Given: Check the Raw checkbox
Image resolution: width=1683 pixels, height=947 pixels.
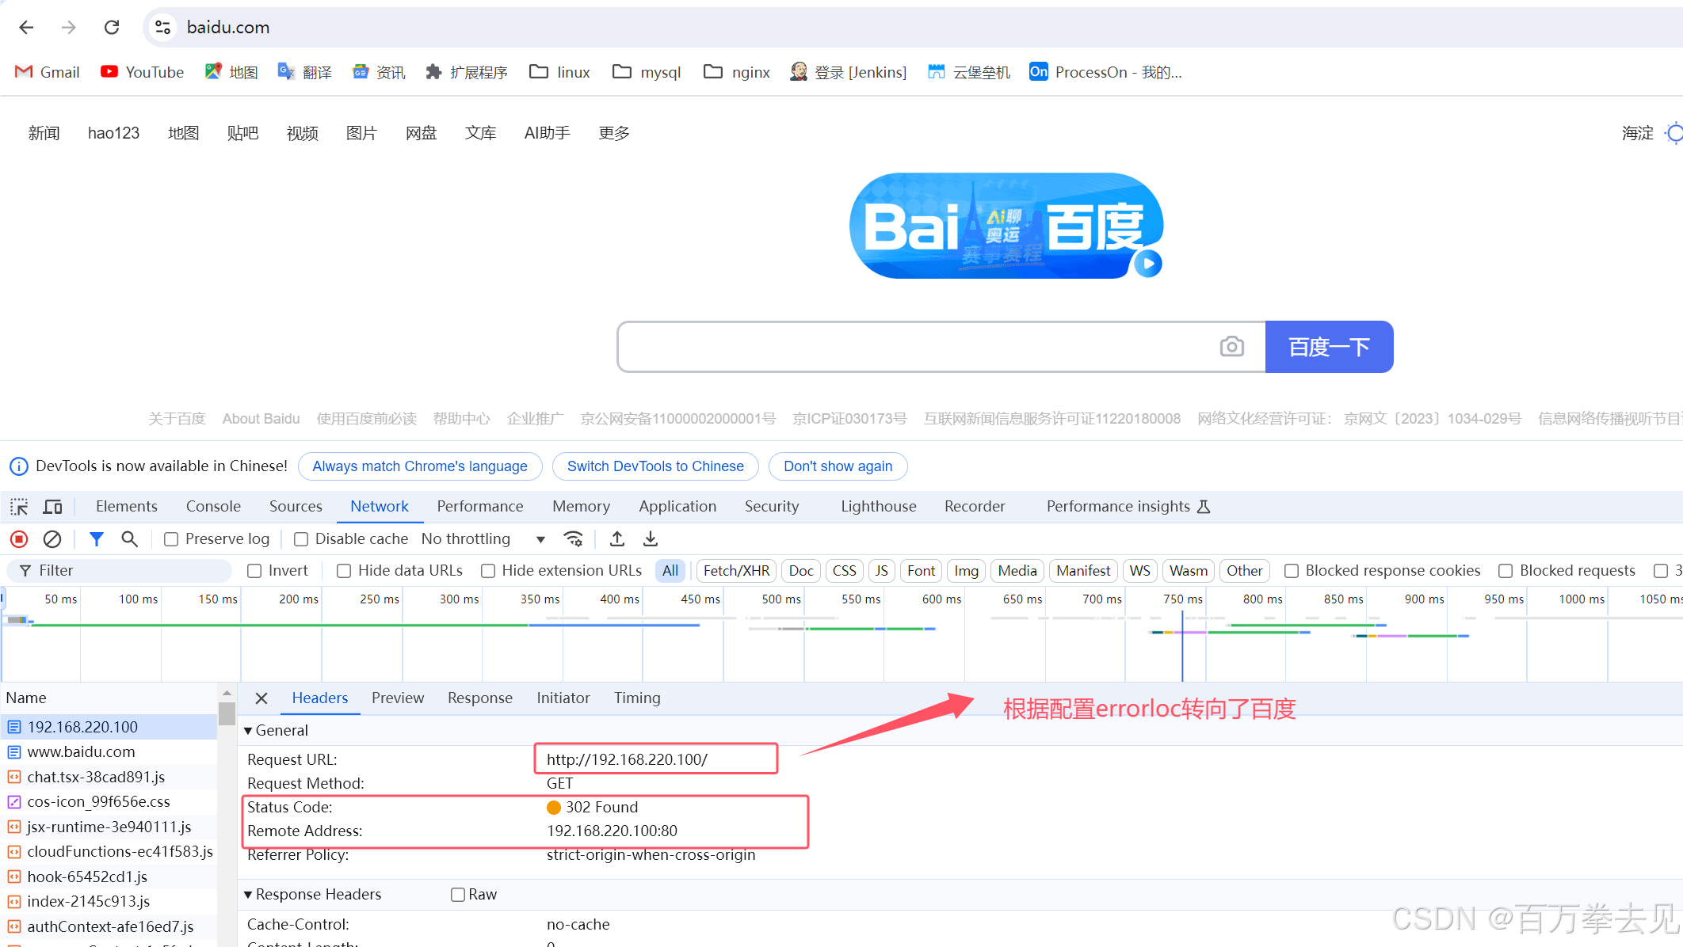Looking at the screenshot, I should point(458,895).
